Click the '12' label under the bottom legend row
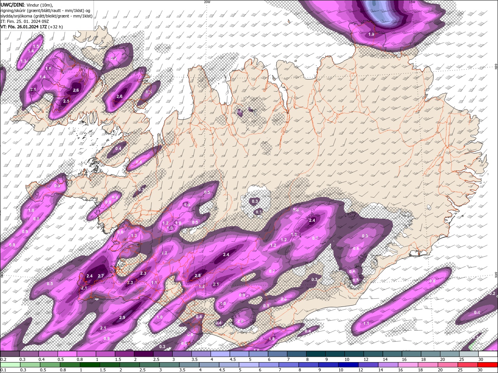498x373 pixels. pos(361,370)
